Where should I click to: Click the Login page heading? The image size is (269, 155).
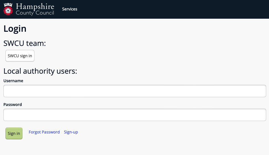(15, 29)
